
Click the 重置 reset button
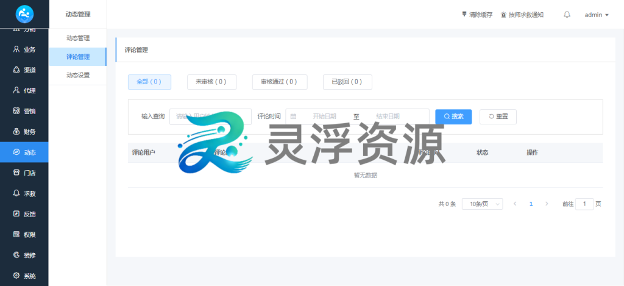(x=498, y=116)
